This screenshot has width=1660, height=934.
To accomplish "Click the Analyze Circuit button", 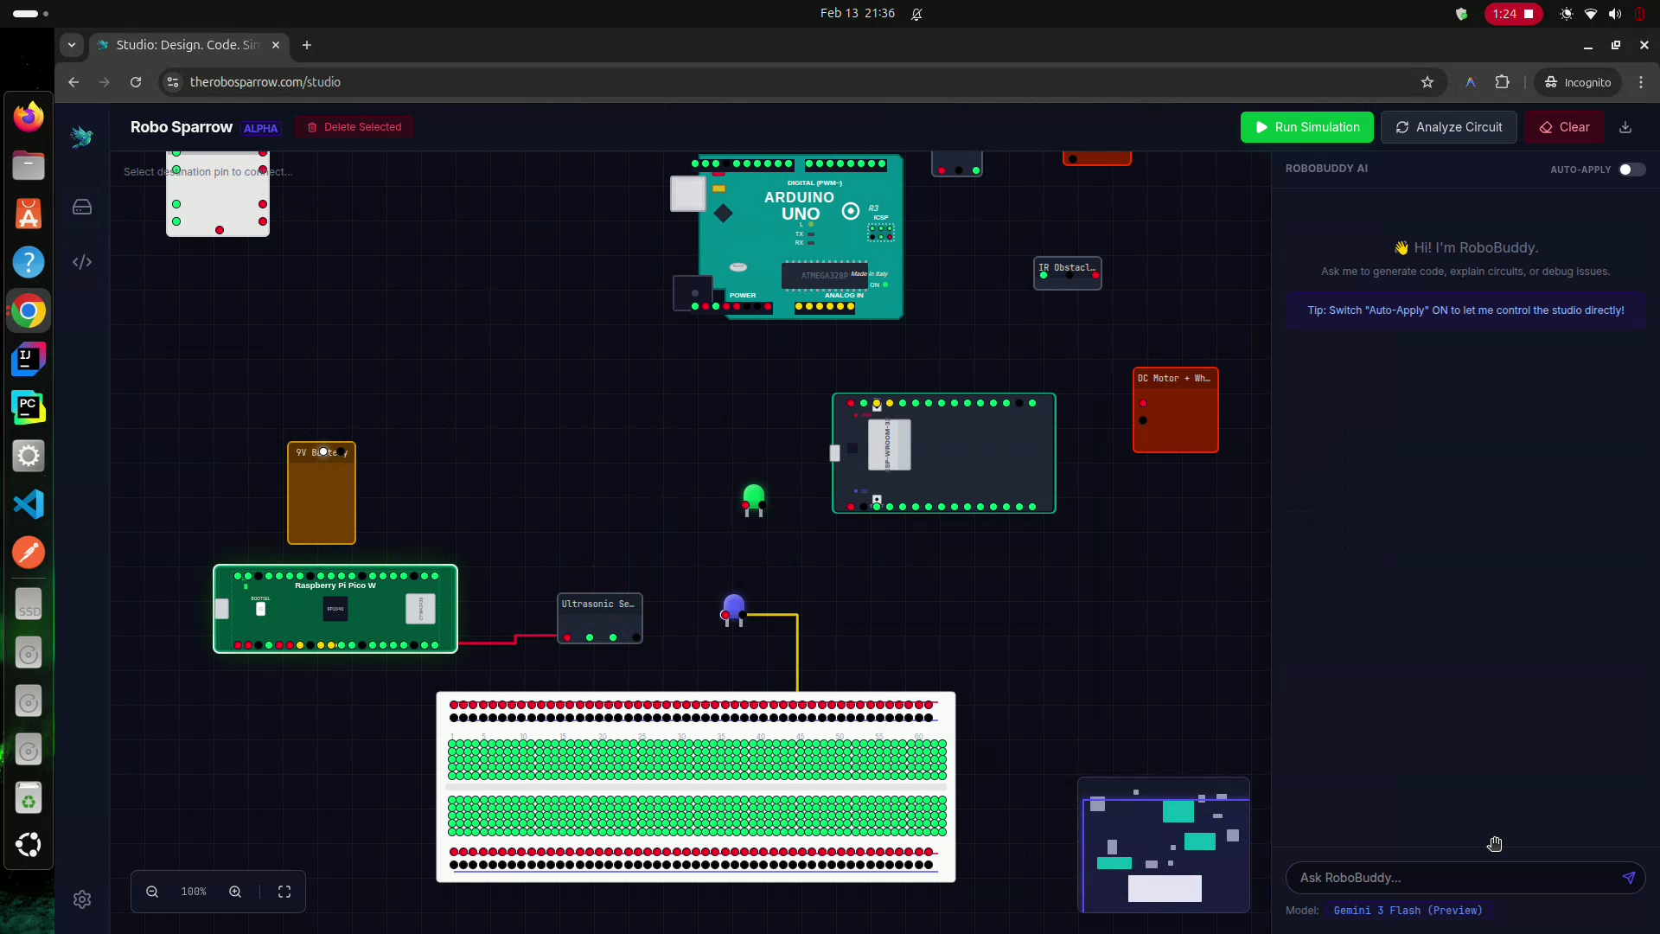I will pyautogui.click(x=1448, y=127).
